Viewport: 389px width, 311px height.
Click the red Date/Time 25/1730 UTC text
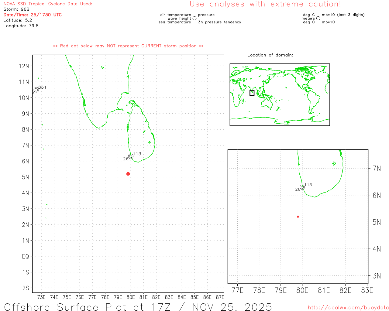33,15
